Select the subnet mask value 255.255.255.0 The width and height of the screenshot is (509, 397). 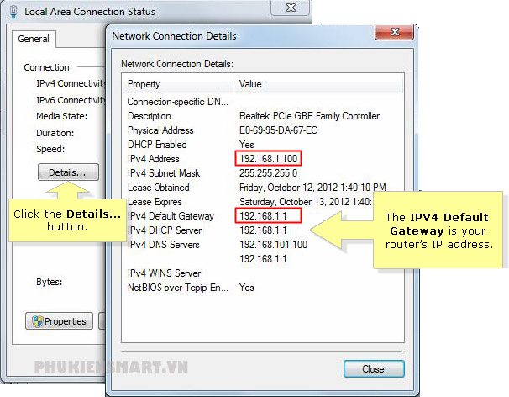[268, 173]
